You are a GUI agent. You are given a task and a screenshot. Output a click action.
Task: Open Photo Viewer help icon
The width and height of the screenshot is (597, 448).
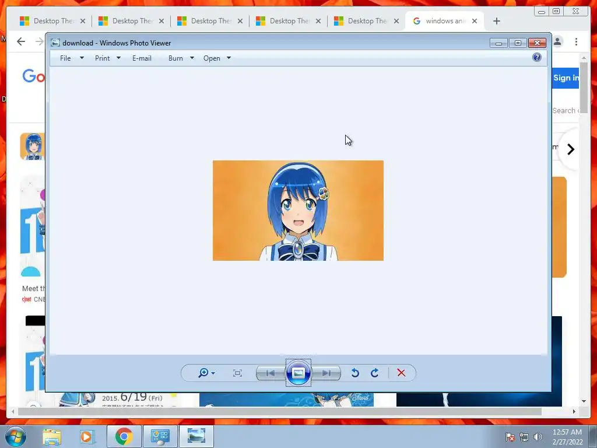pos(537,58)
